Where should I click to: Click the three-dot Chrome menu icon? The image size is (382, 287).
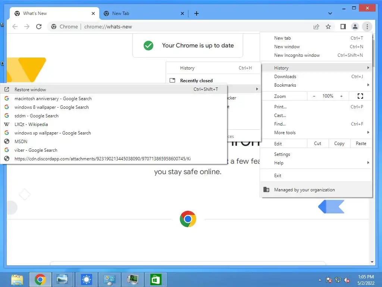pyautogui.click(x=367, y=27)
